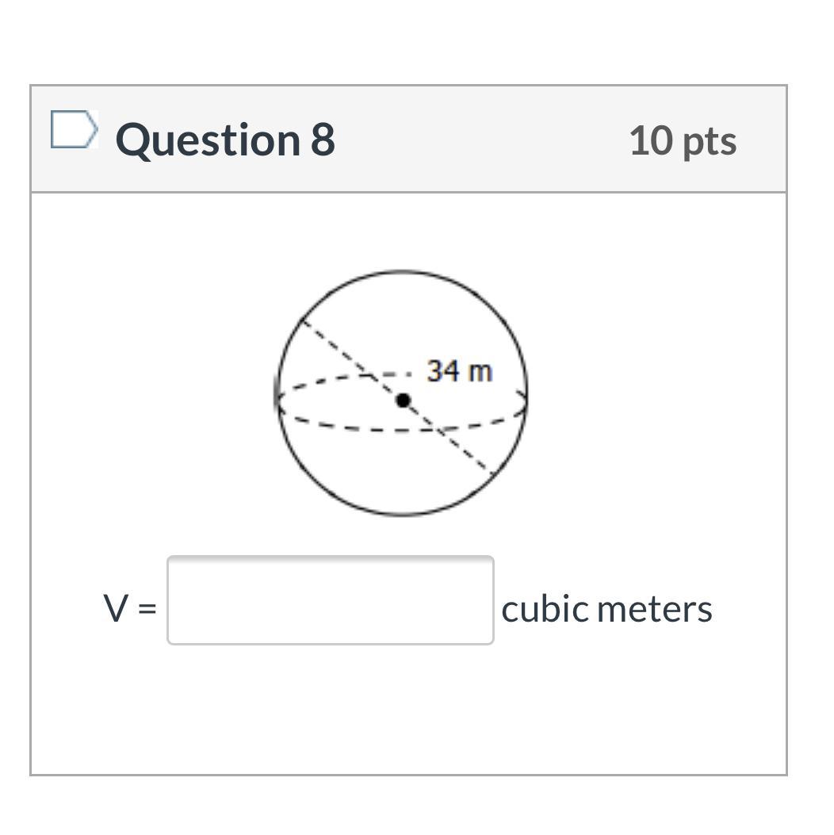Select the Question 8 heading text
Viewport: 834px width, 835px height.
[x=225, y=140]
